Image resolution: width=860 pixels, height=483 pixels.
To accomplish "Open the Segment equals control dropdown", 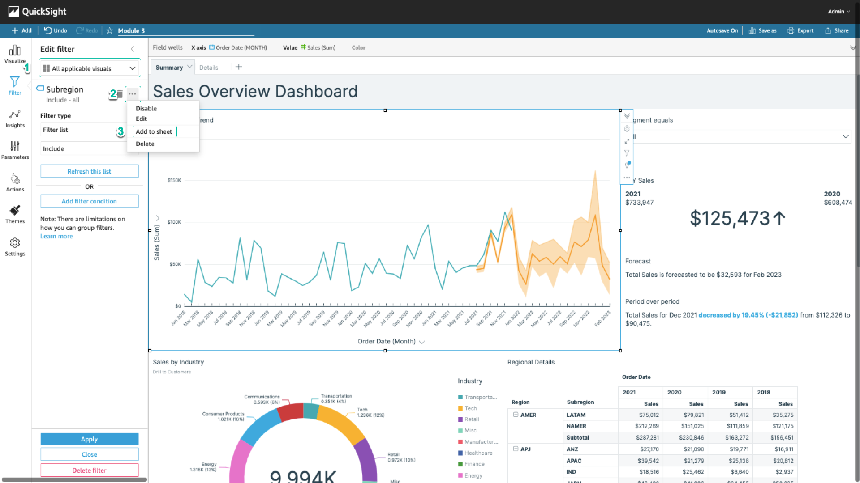I will 741,136.
